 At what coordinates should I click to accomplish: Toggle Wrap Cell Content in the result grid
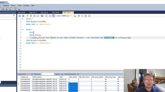[78, 74]
